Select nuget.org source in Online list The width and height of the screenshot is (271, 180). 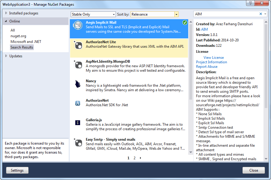18,36
